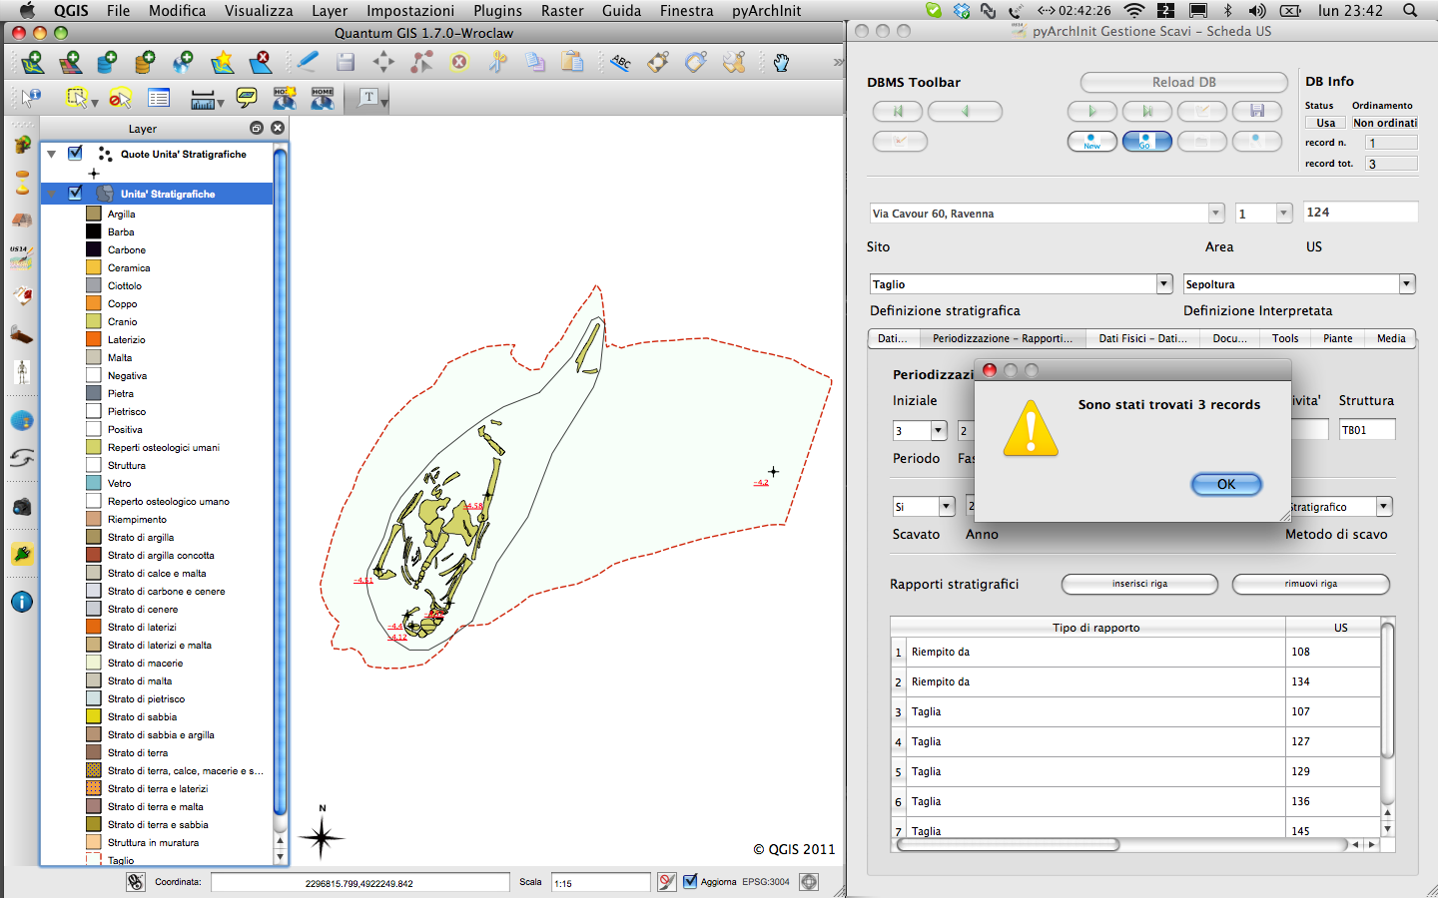The image size is (1438, 898).
Task: Toggle visibility of Unita' Stratigrafiche layer
Action: pos(75,194)
